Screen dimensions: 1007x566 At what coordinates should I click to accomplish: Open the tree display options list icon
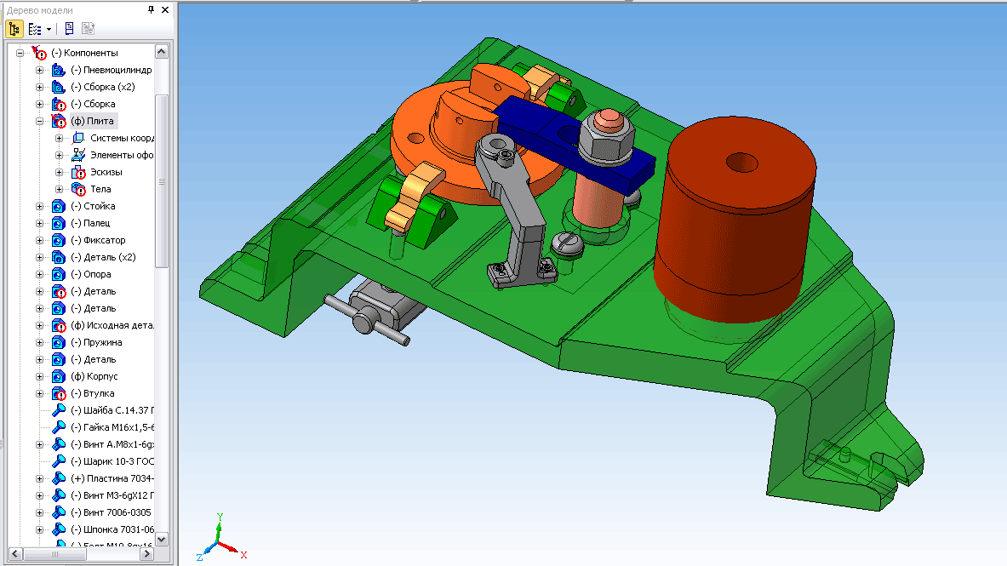tap(35, 29)
